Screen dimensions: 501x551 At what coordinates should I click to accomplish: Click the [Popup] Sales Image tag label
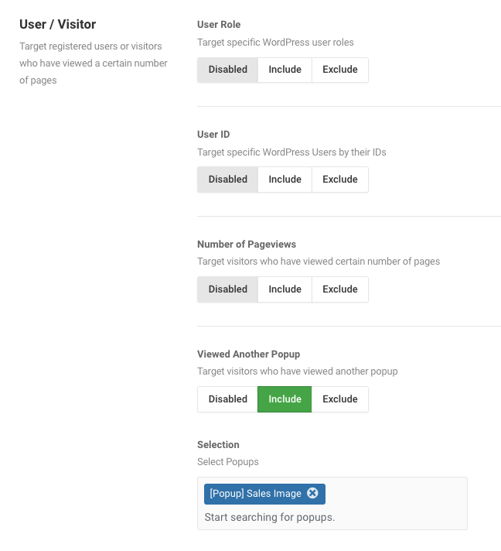[x=255, y=494]
